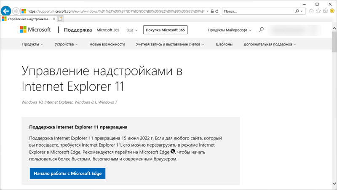337x190 pixels.
Task: Click the Microsoft logo in the page header
Action: point(35,30)
